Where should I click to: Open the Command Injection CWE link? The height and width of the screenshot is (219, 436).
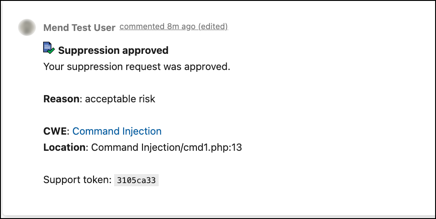tap(117, 131)
